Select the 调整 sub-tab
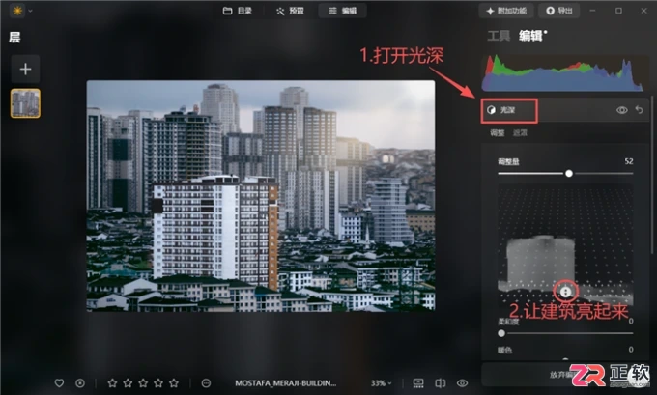The height and width of the screenshot is (395, 657). tap(497, 132)
